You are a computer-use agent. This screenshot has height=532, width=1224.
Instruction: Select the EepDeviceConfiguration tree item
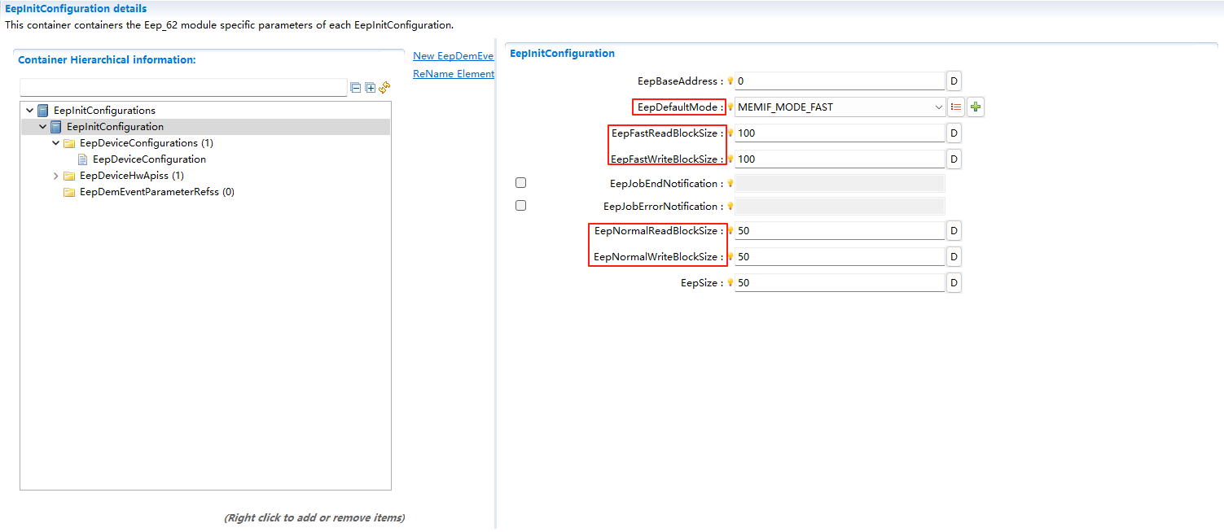(149, 159)
